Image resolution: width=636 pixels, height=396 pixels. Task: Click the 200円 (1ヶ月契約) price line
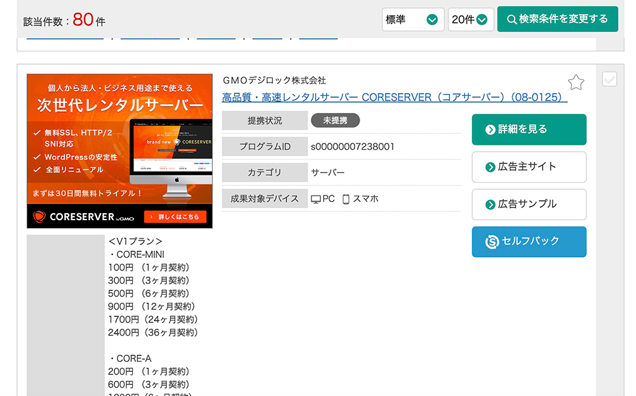tap(149, 372)
